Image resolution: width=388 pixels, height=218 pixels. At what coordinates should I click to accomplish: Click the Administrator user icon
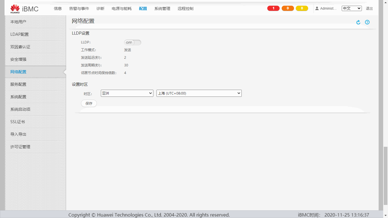click(x=317, y=9)
